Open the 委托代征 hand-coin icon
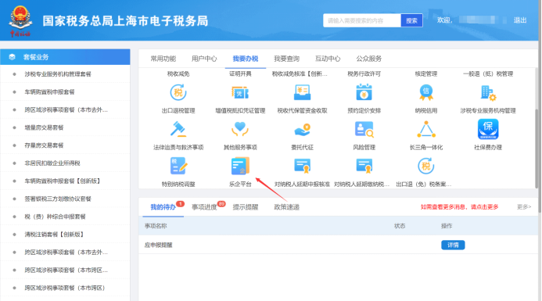 302,130
